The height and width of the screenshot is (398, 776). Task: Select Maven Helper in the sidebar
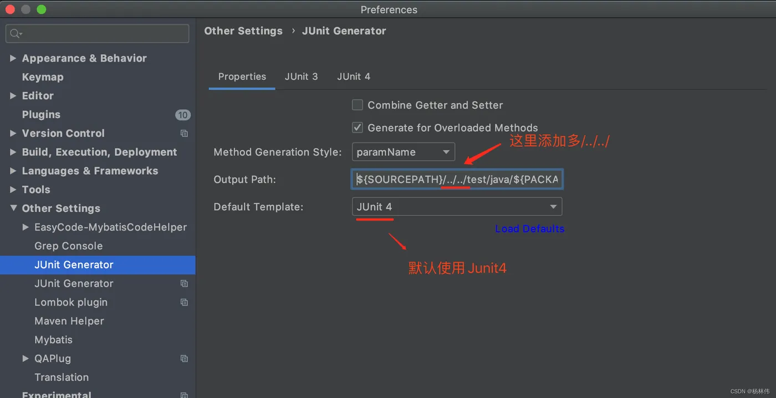(69, 321)
